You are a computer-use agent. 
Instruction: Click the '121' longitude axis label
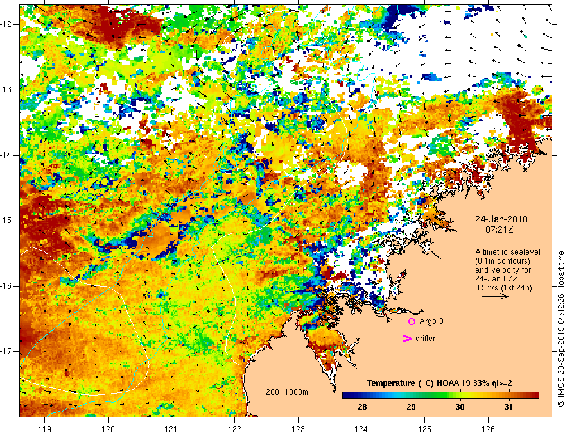[x=171, y=429]
